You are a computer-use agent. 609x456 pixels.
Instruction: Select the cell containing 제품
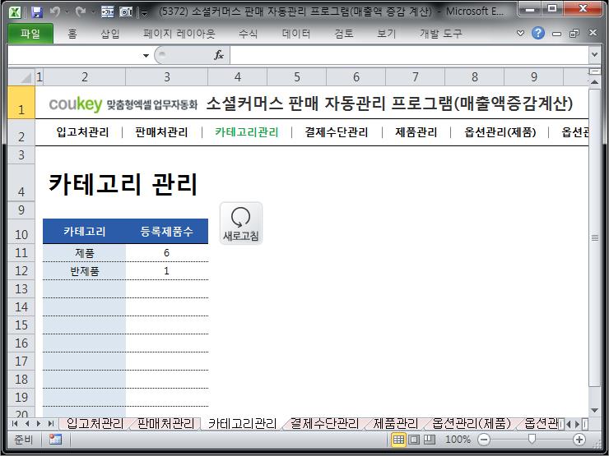[x=84, y=253]
